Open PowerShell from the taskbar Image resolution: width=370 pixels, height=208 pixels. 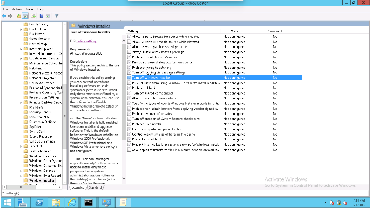click(x=39, y=203)
